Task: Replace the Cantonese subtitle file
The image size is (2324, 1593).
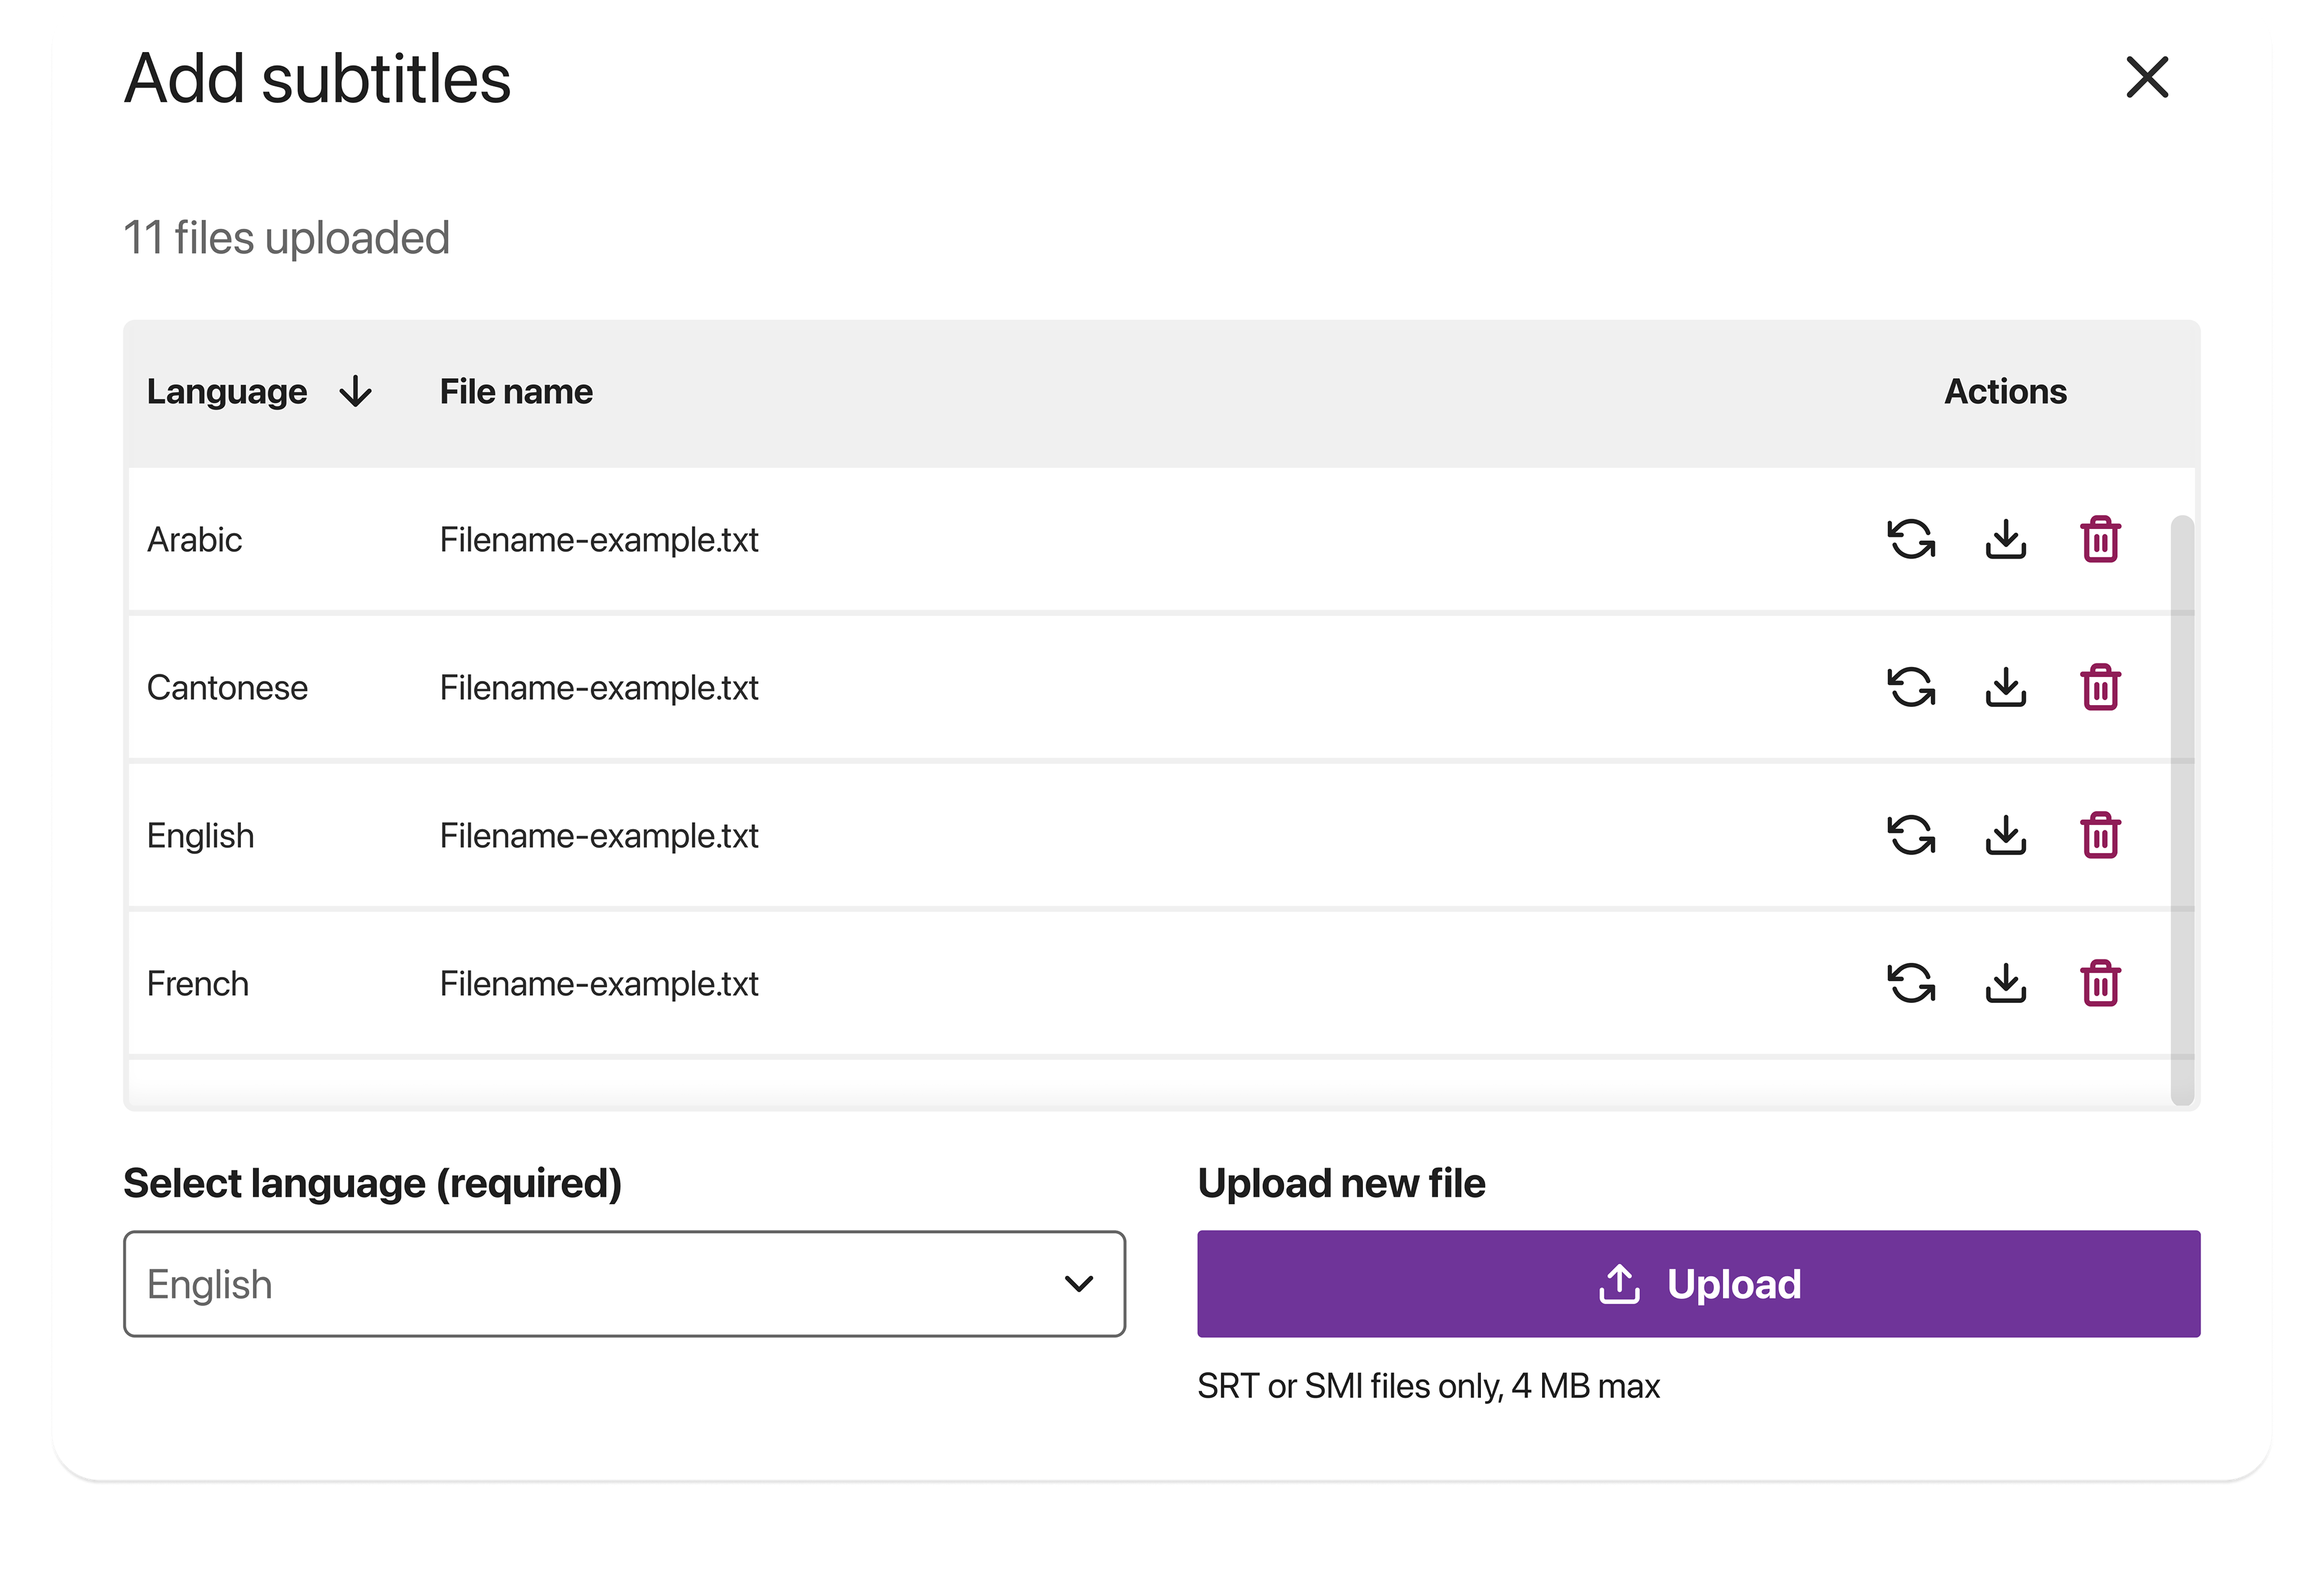Action: pos(1911,688)
